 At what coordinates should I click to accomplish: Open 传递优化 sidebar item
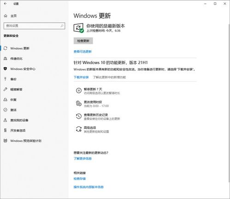(x=16, y=59)
